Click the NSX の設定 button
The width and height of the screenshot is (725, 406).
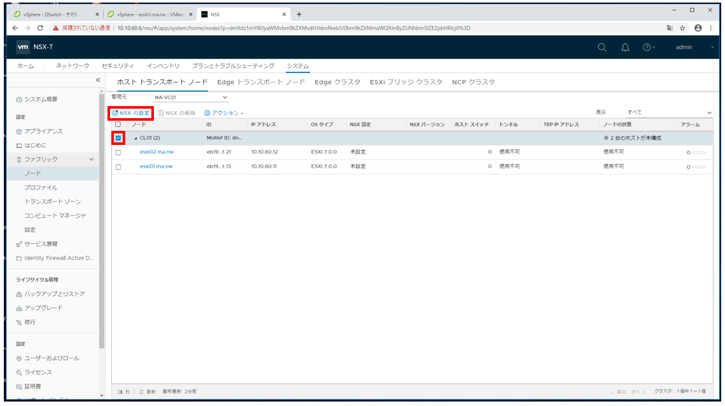(x=131, y=113)
